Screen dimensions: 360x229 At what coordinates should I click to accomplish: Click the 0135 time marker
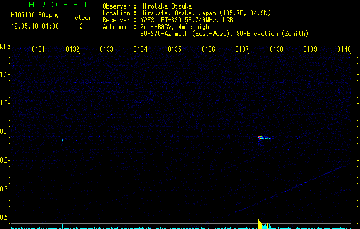pyautogui.click(x=175, y=49)
